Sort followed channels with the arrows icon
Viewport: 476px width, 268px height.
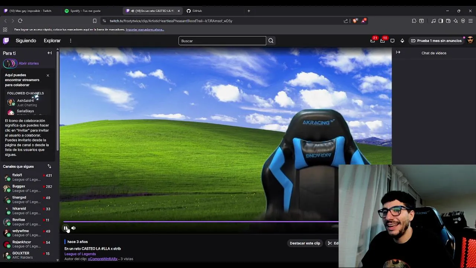click(49, 166)
